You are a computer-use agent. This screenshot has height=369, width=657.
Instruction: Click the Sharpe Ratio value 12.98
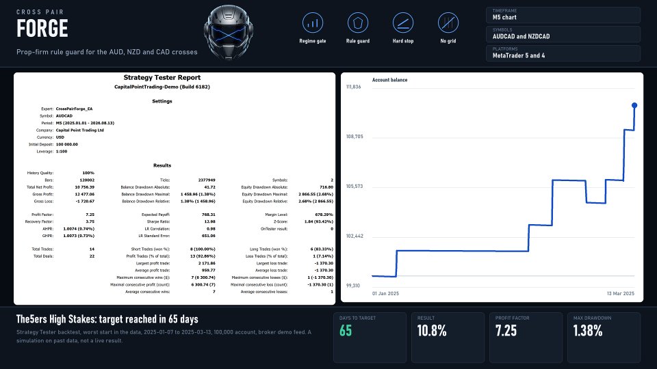pyautogui.click(x=210, y=221)
